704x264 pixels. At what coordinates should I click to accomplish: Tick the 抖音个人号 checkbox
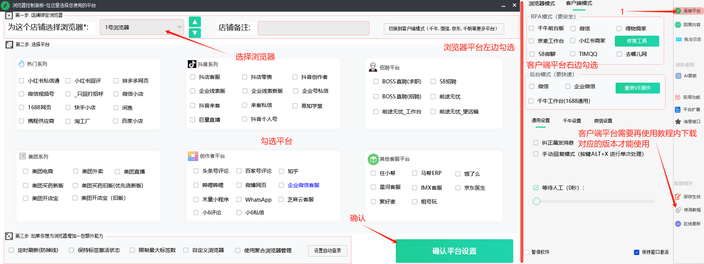coord(245,119)
